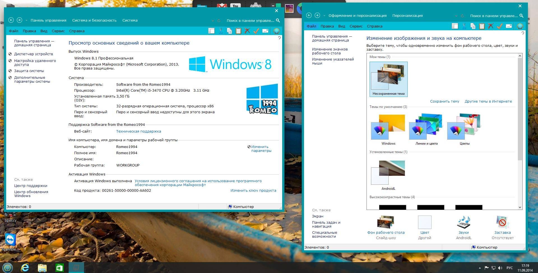Viewport: 538px width, 273px height.
Task: Open Internet Explorer from the taskbar
Action: pos(25,268)
